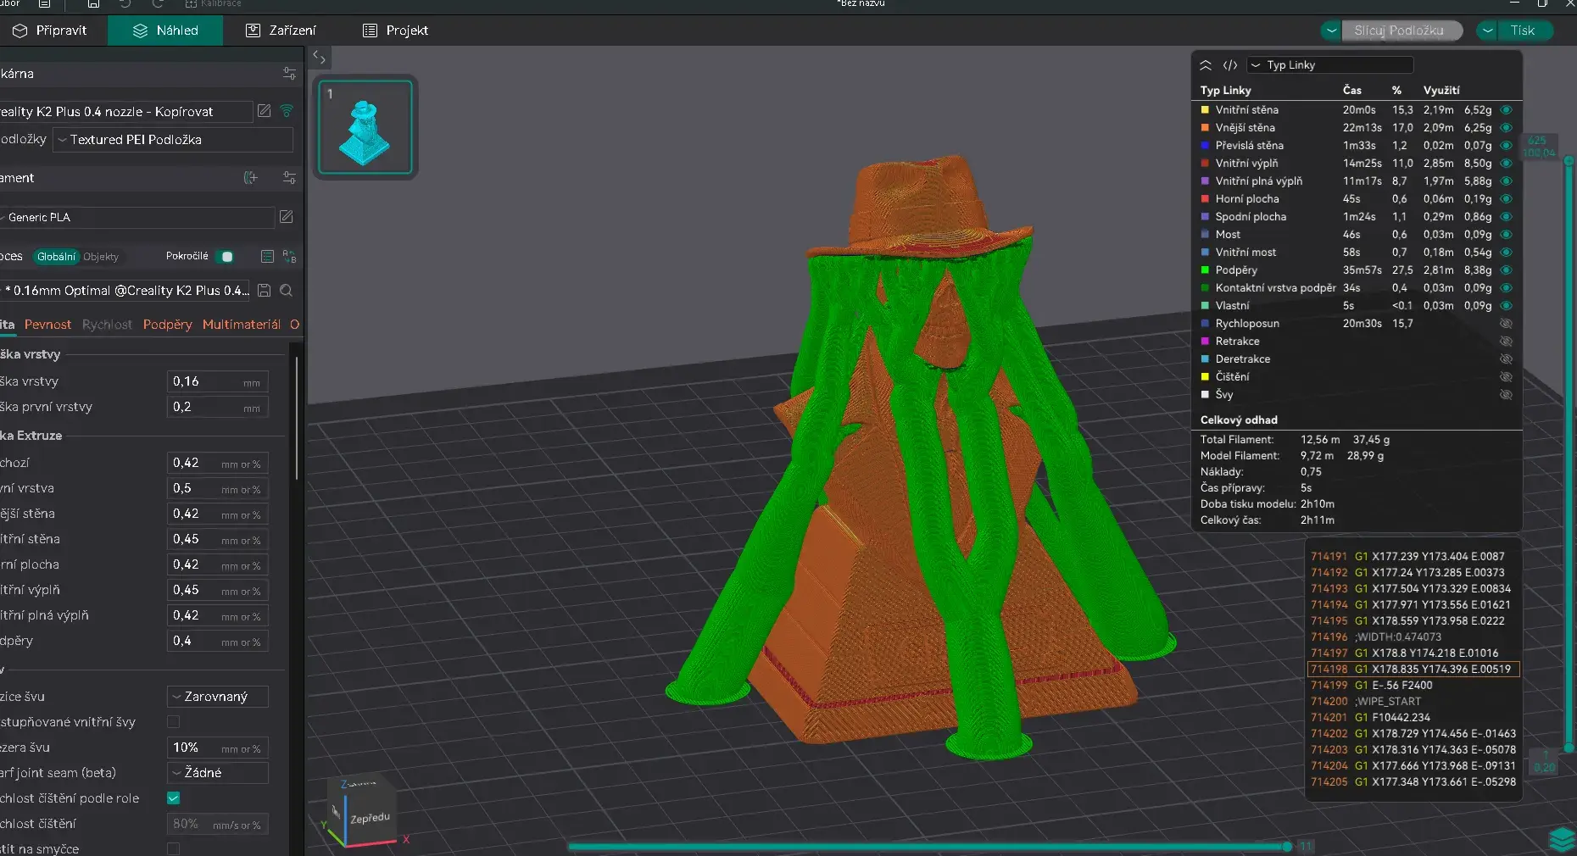The height and width of the screenshot is (856, 1577).
Task: Select the Globální process scope
Action: [x=56, y=257]
